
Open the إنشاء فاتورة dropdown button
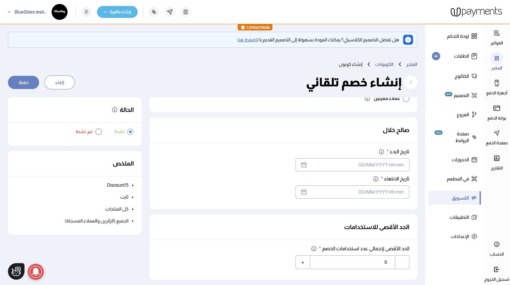[x=117, y=12]
